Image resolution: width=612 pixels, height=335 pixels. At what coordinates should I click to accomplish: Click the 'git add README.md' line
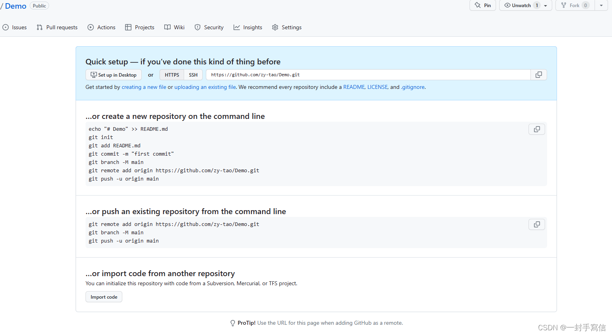pos(114,145)
